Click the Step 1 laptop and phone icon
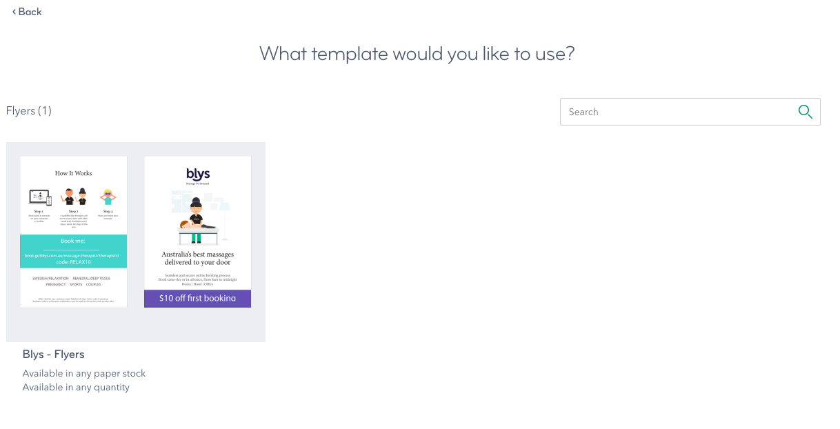Screen dimensions: 840x429 point(39,199)
